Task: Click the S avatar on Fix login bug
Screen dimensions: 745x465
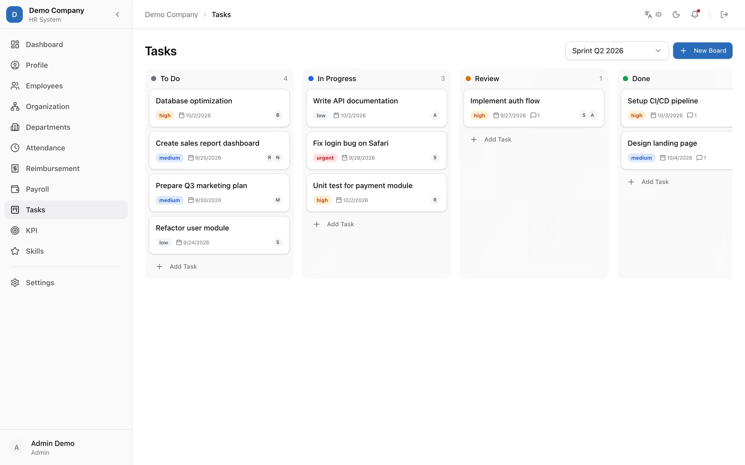Action: (x=435, y=158)
